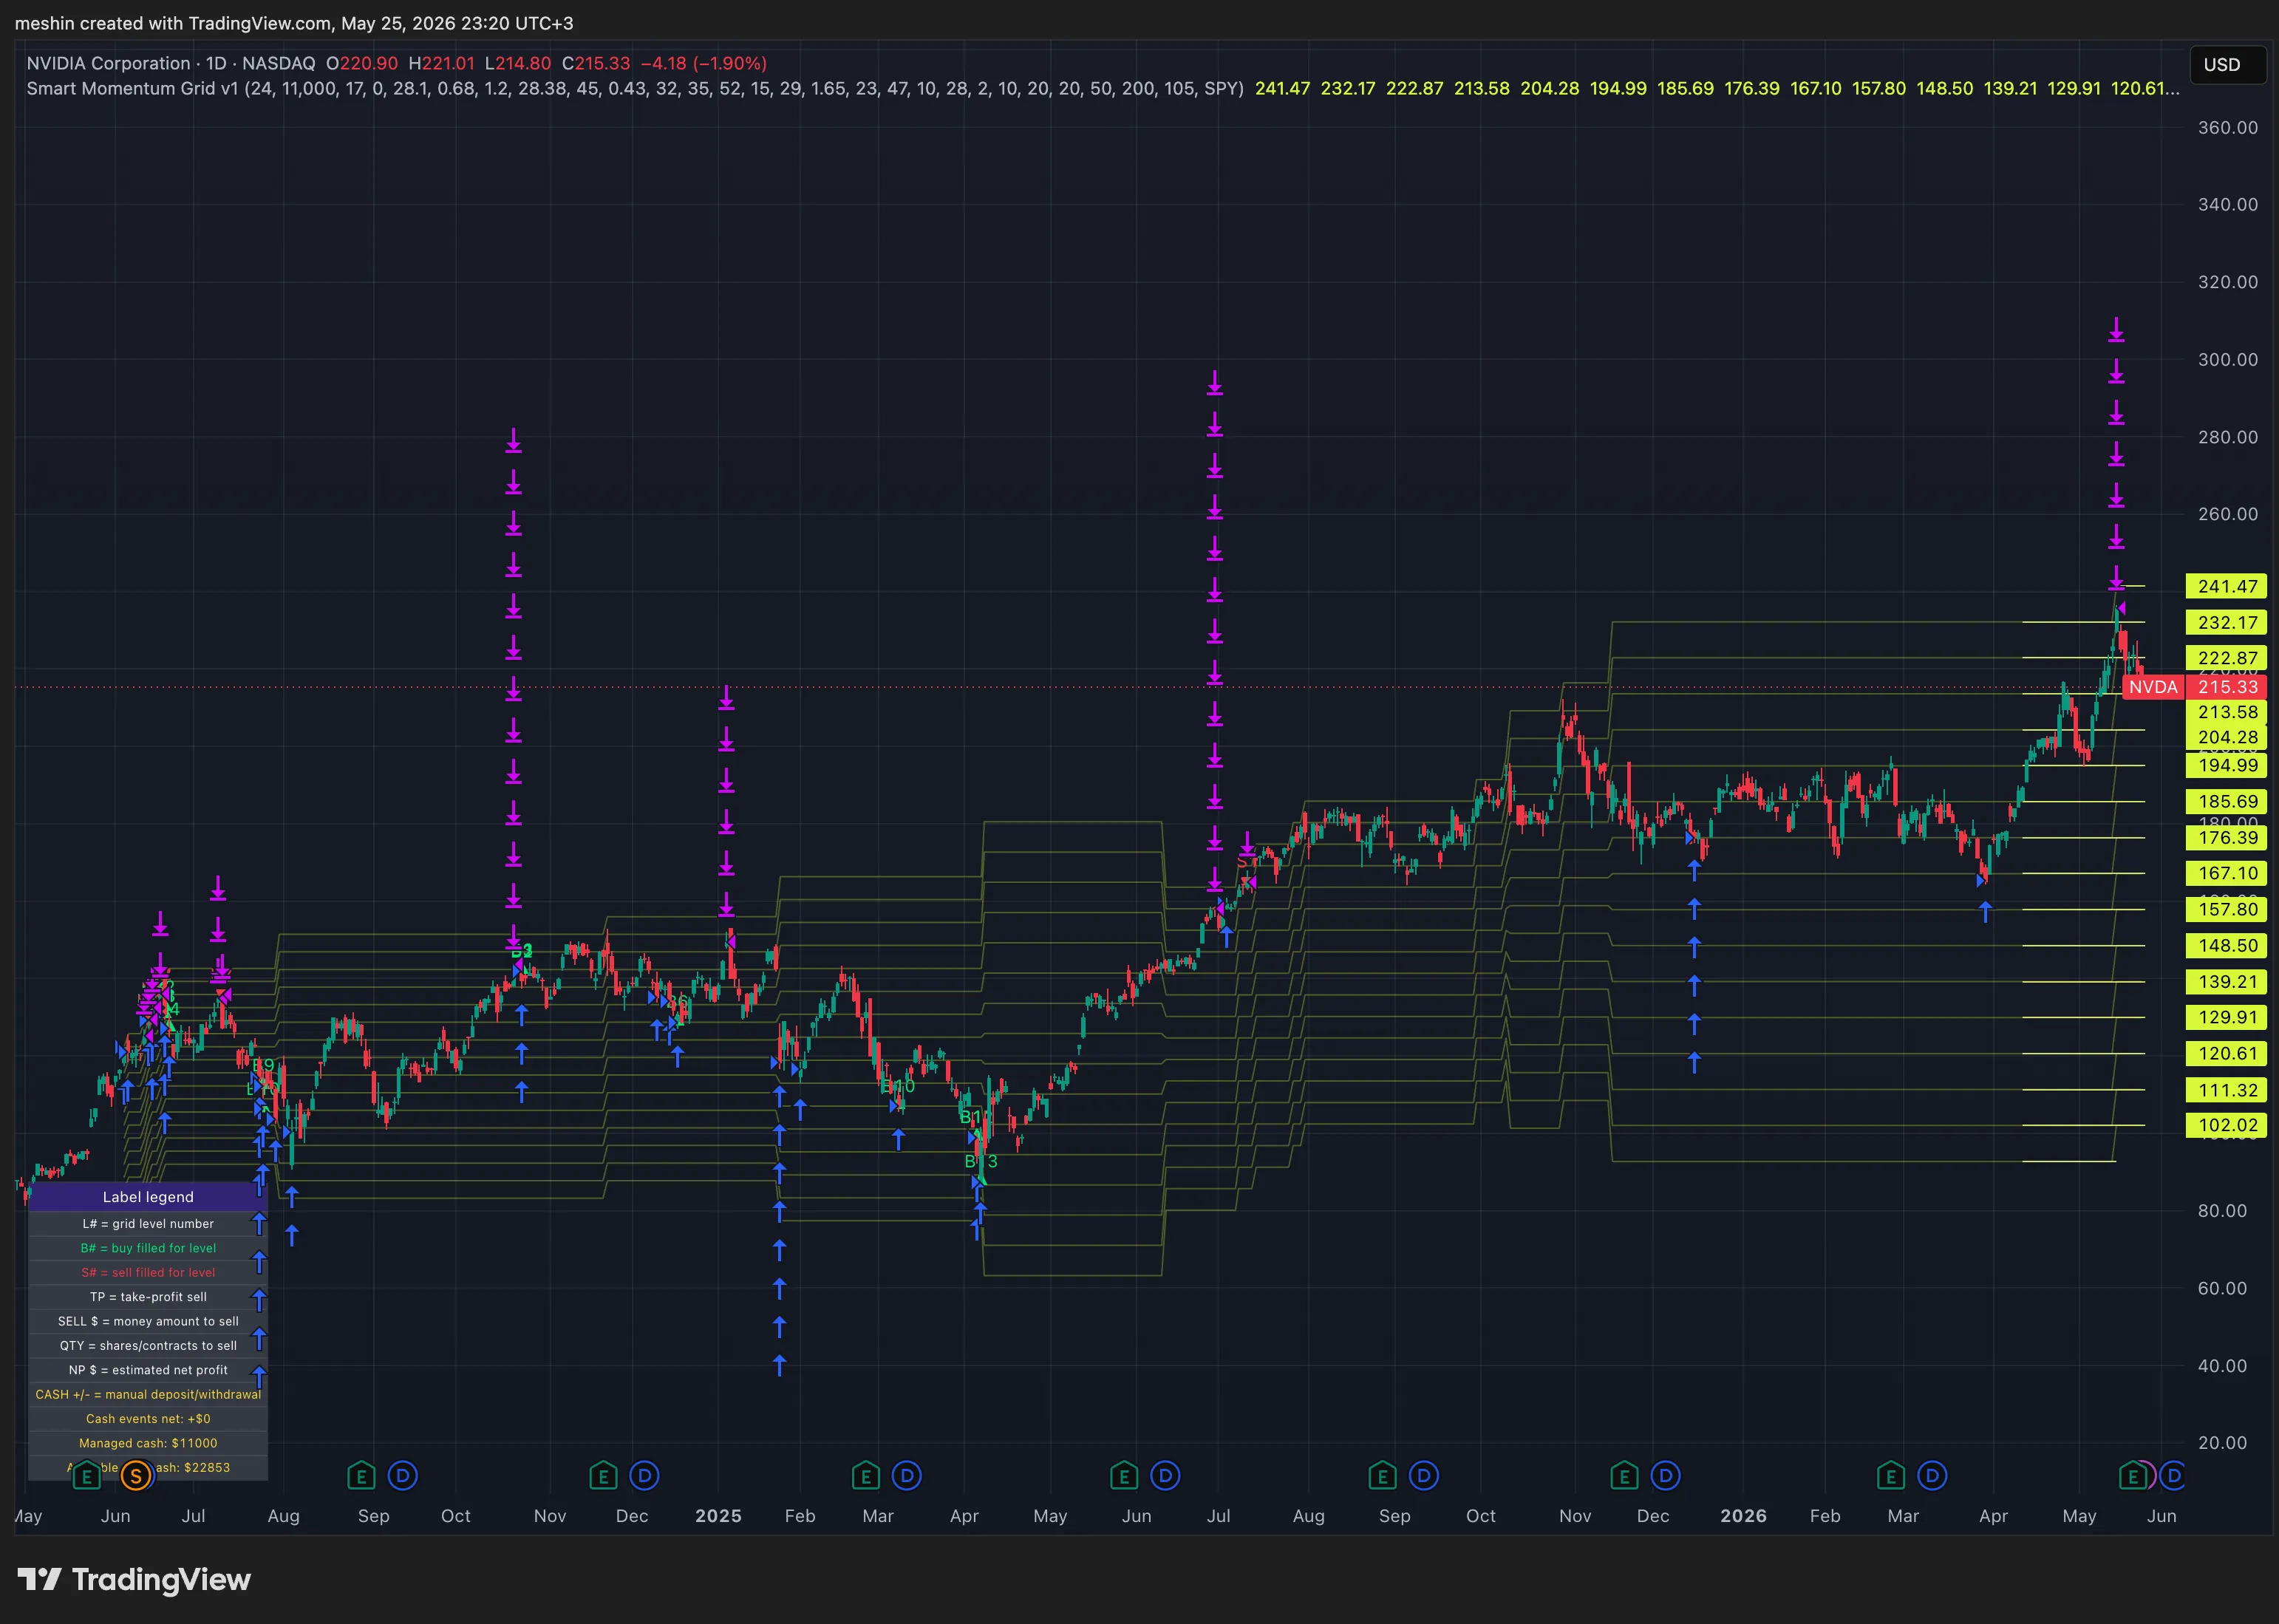2279x1624 pixels.
Task: Select the 102.02 grid level label
Action: pos(2227,1125)
